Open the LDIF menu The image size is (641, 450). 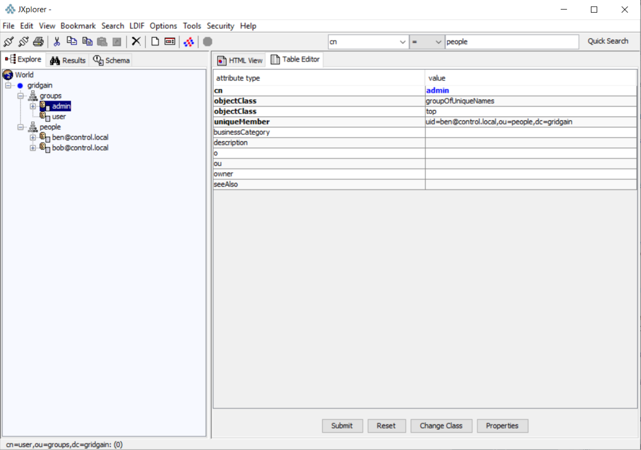point(137,26)
